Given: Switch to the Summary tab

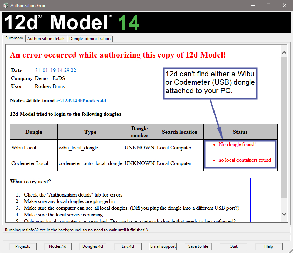Looking at the screenshot, I should tap(14, 38).
